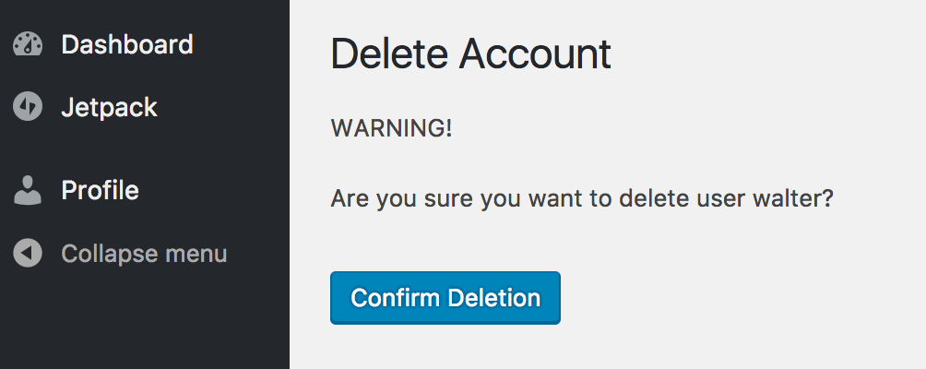This screenshot has height=369, width=926.
Task: Open the Jetpack menu item label
Action: [109, 108]
